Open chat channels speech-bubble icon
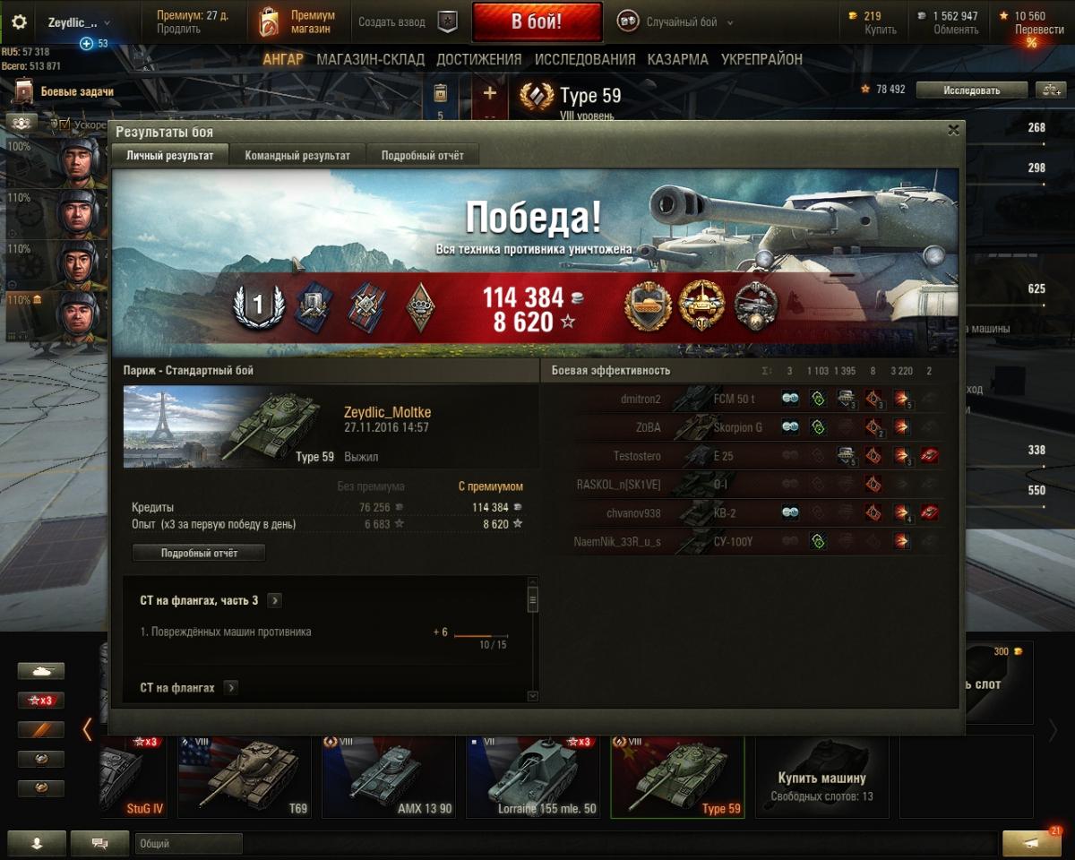 pos(99,843)
